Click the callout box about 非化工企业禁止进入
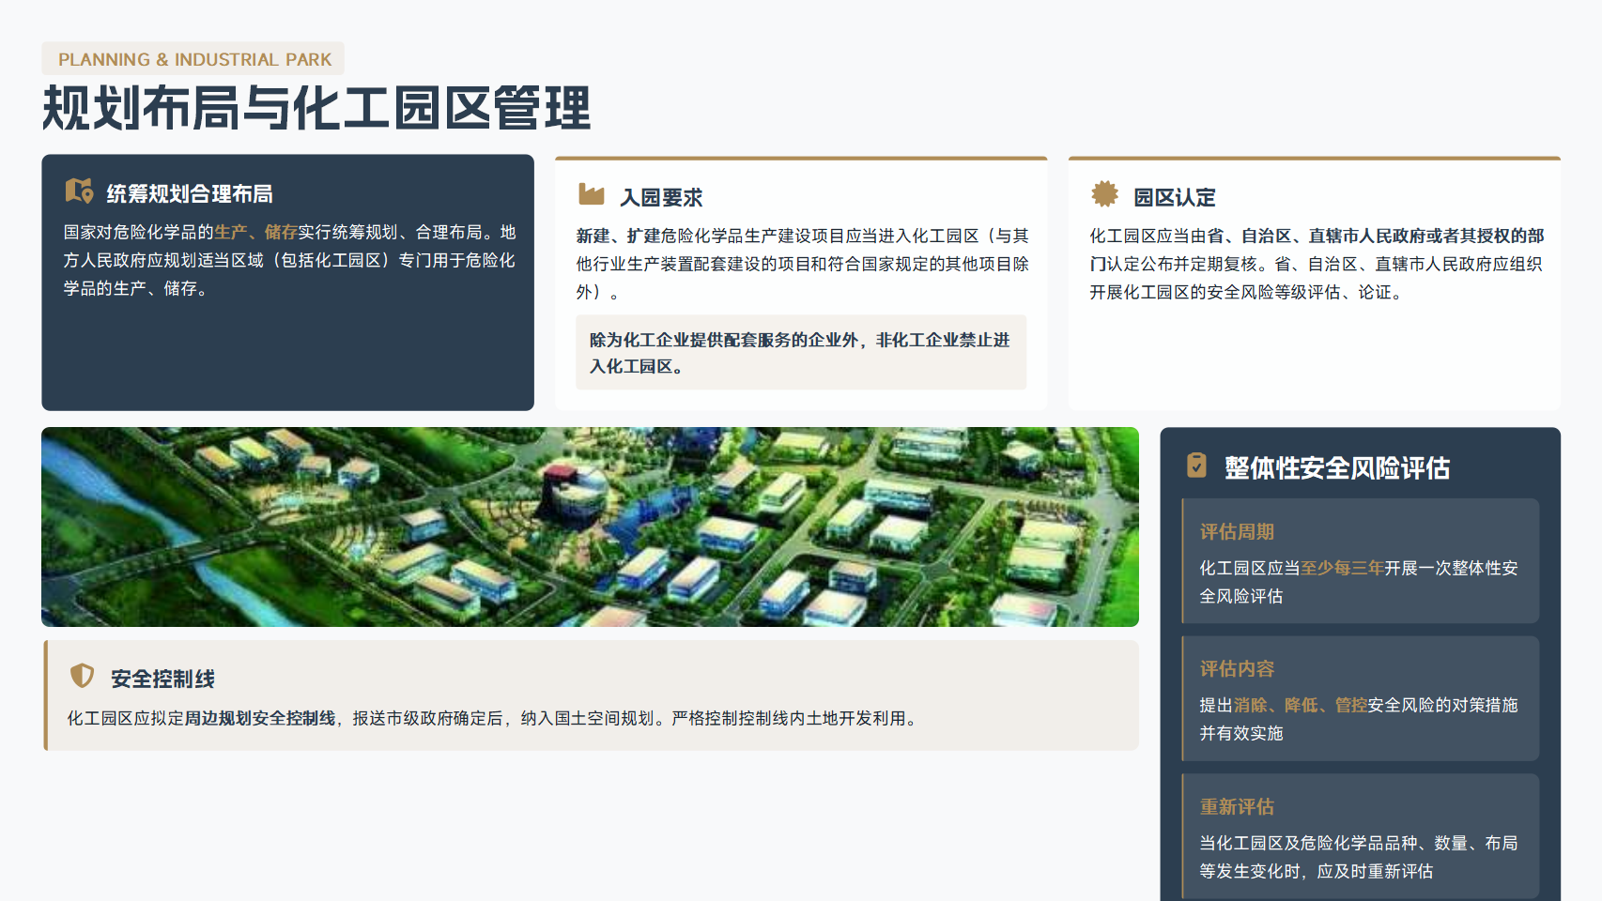 800,353
